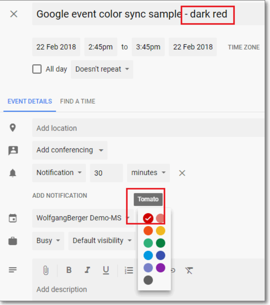Toggle underline formatting in description
Screen dimensions: 270x305
pyautogui.click(x=106, y=270)
